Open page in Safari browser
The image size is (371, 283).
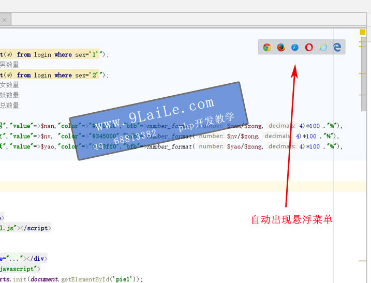(295, 47)
